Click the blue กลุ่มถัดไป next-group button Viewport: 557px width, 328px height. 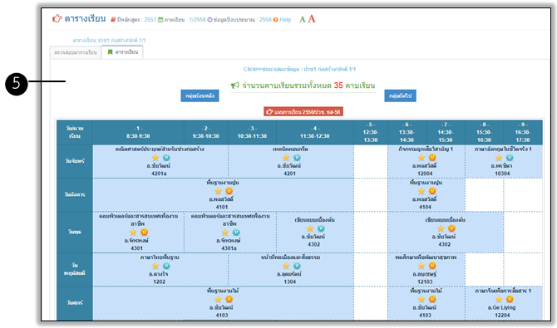coord(401,95)
